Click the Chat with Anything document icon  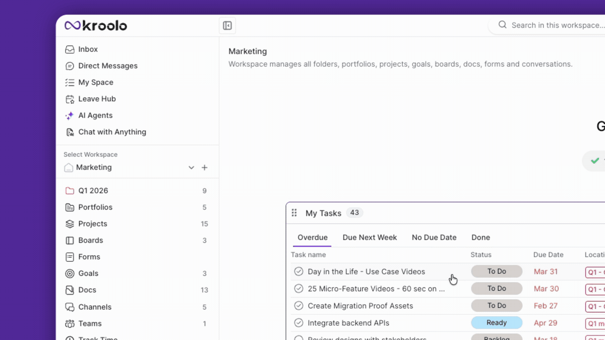(70, 132)
